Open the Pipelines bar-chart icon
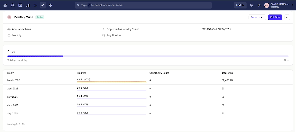The width and height of the screenshot is (296, 132). (x=28, y=5)
